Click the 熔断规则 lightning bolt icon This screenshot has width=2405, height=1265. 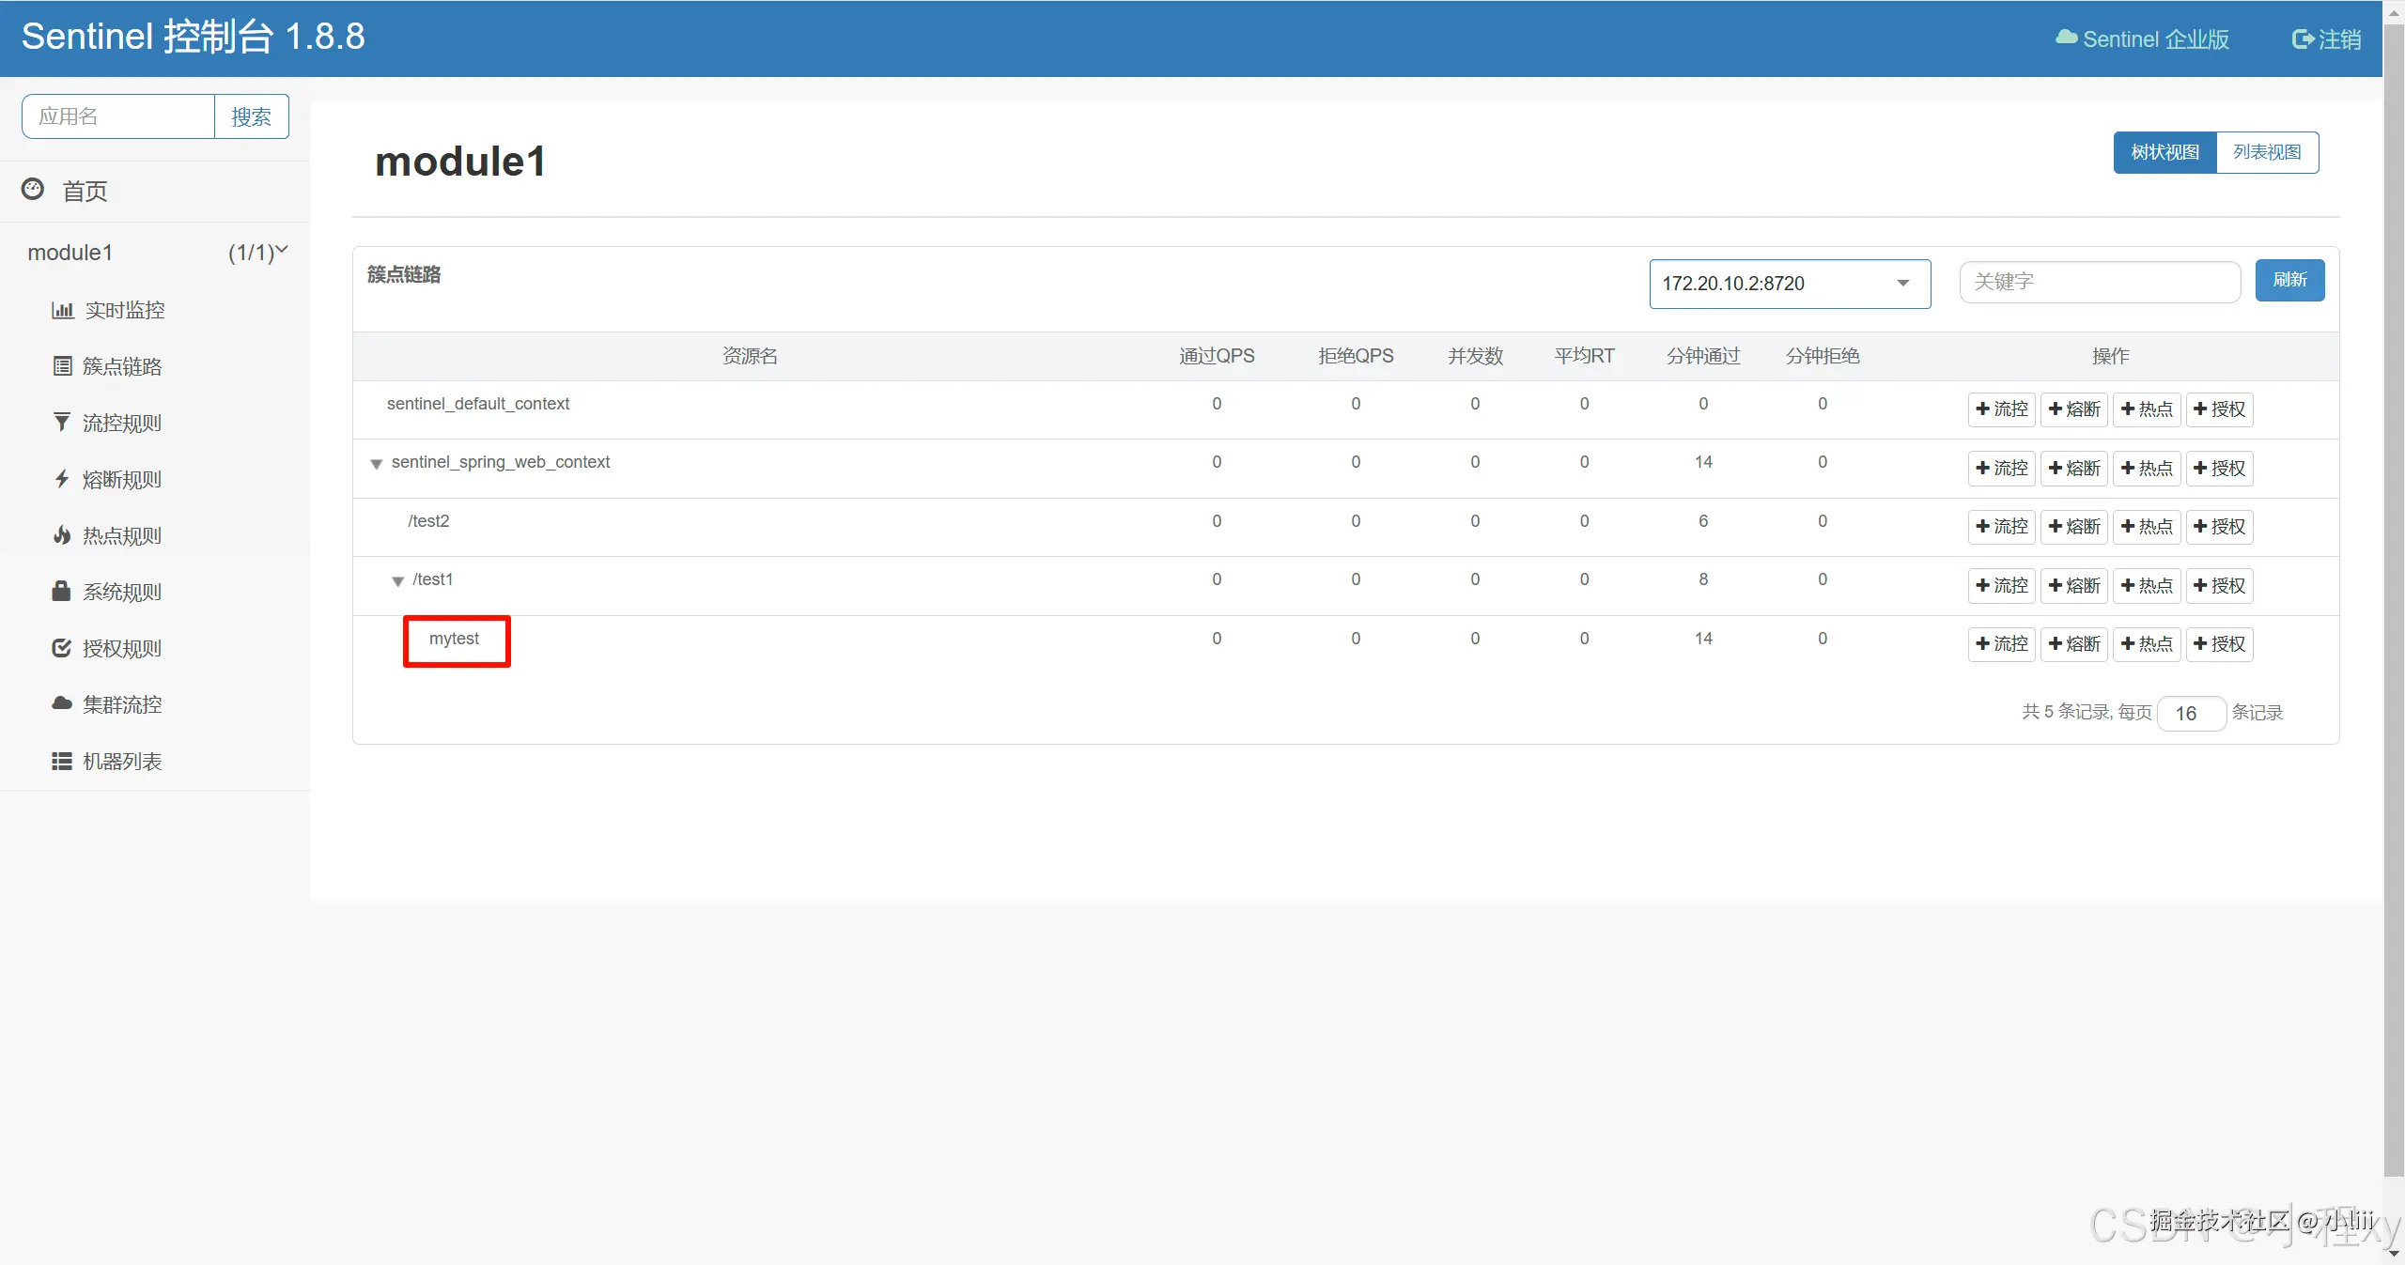[62, 479]
